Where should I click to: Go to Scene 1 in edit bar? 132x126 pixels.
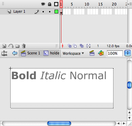coord(31,53)
